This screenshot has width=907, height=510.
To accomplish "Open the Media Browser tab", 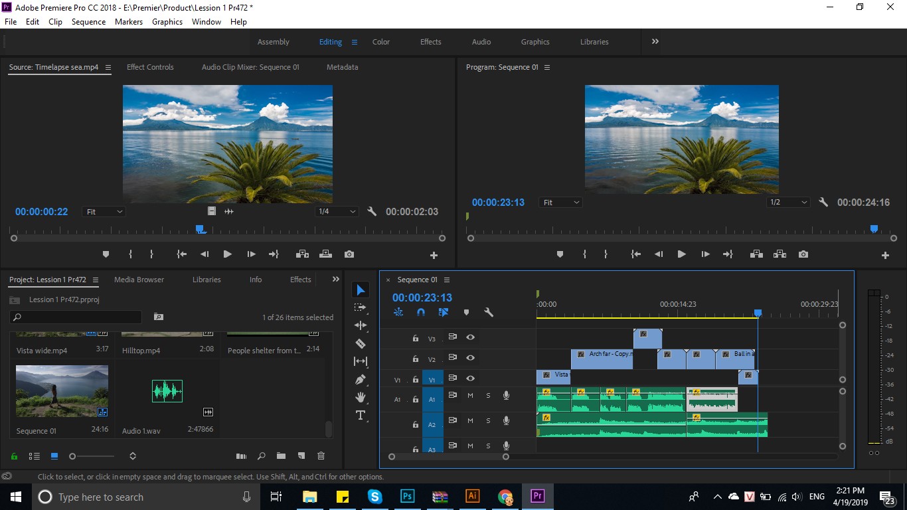I will (x=139, y=280).
